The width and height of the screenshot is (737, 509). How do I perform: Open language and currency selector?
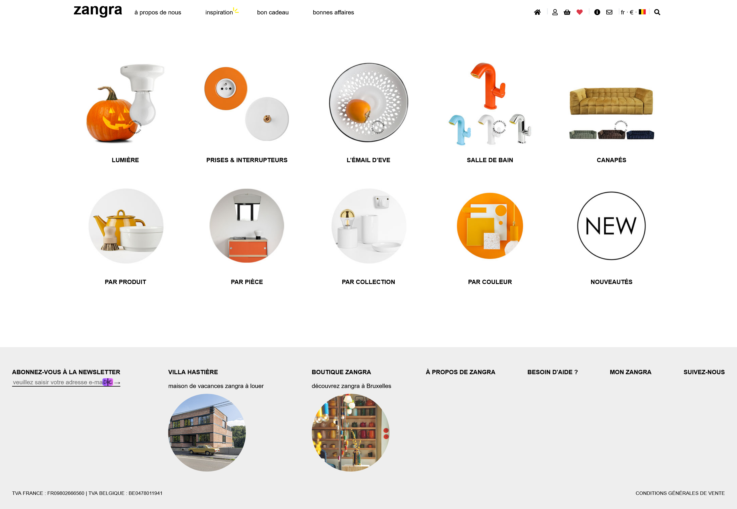[x=633, y=12]
